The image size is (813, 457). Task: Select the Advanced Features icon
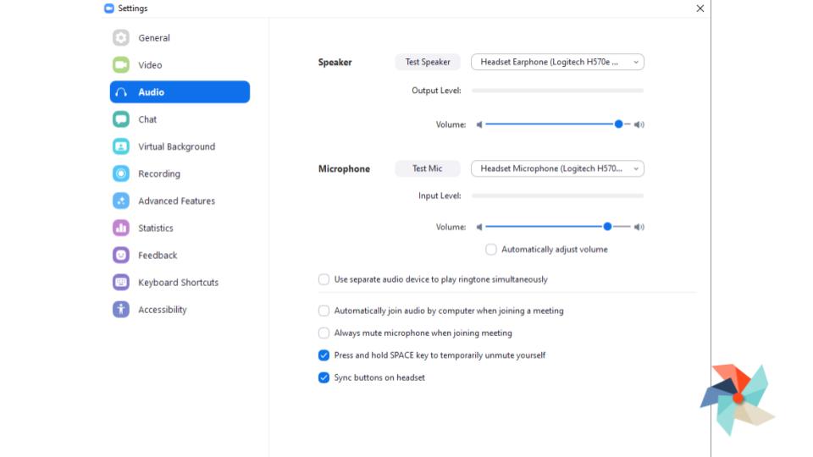click(x=121, y=201)
